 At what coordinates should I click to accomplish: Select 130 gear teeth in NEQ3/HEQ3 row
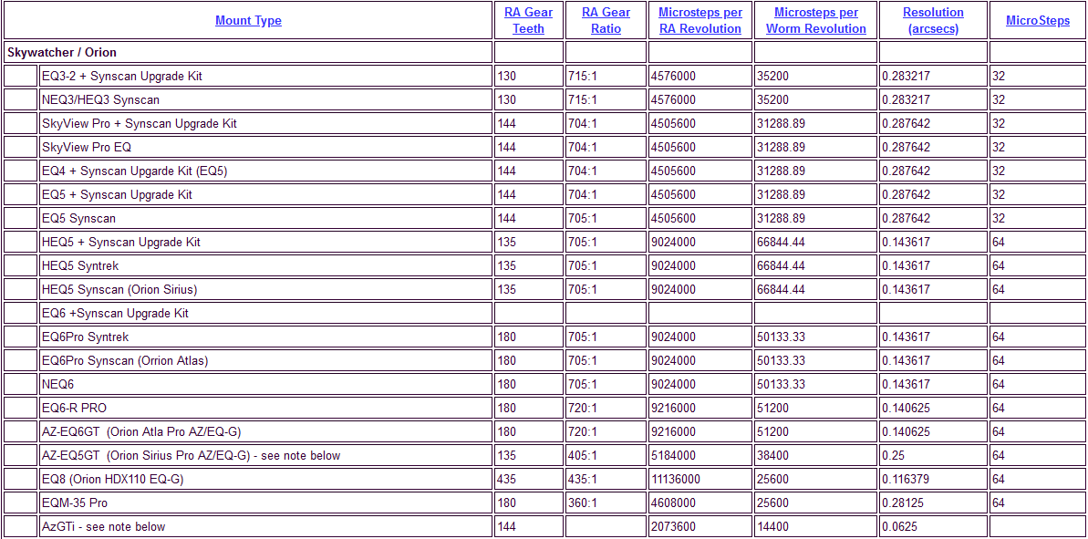point(507,100)
